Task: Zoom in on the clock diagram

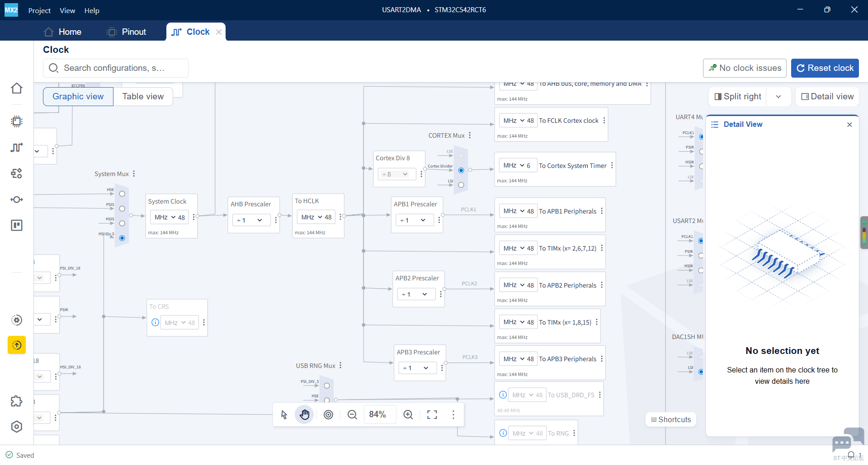Action: coord(408,414)
